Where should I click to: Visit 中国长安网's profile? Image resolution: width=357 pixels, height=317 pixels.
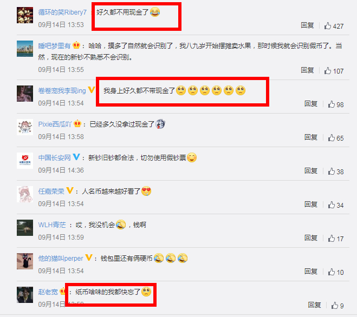point(54,157)
